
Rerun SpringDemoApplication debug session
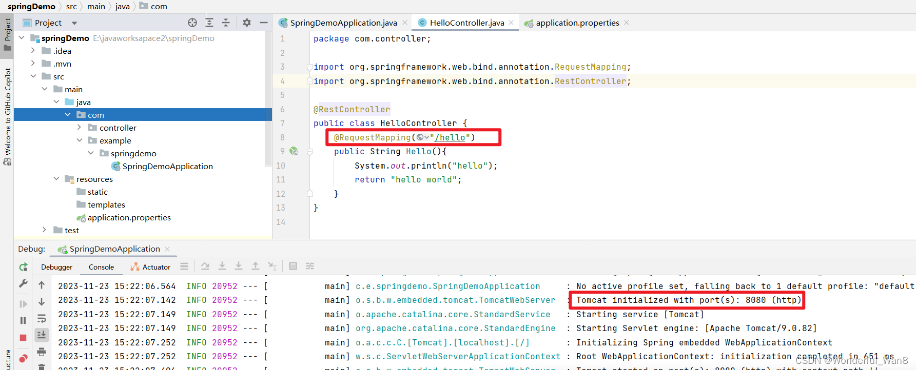click(23, 267)
